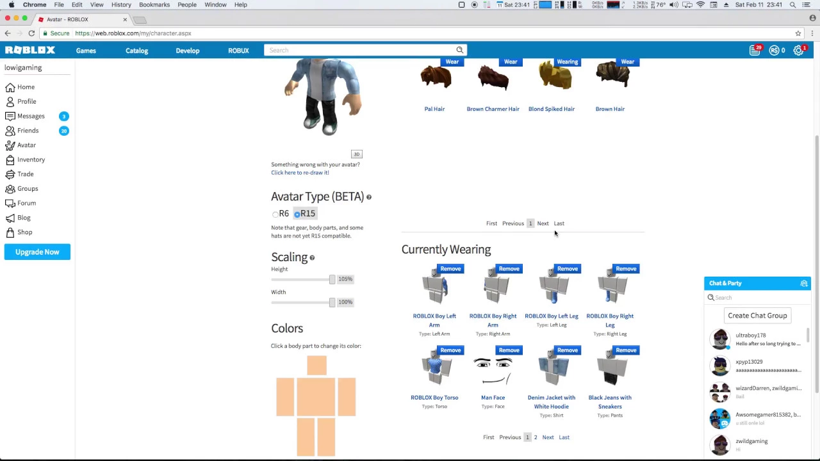
Task: Wear the Brown Charmer Hair item
Action: point(510,62)
